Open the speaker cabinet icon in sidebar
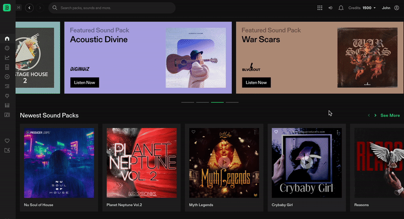 coord(7,67)
